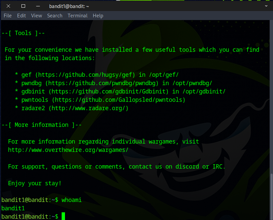Open the File menu
The height and width of the screenshot is (220, 273).
[7, 16]
